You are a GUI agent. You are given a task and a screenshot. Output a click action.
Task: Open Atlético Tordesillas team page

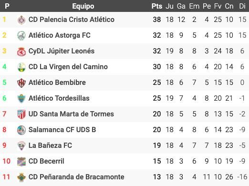[59, 98]
